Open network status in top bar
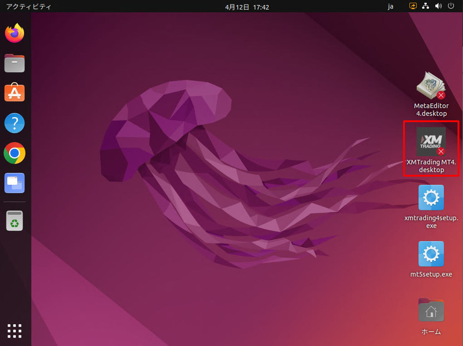This screenshot has width=463, height=346. (426, 6)
